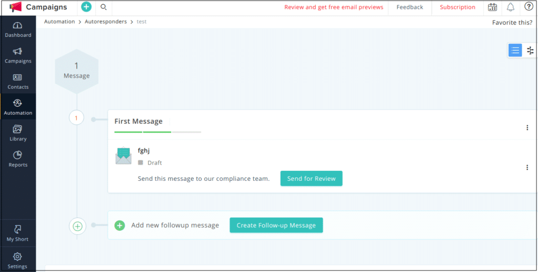The width and height of the screenshot is (538, 272).
Task: Switch to list view icon
Action: (515, 50)
